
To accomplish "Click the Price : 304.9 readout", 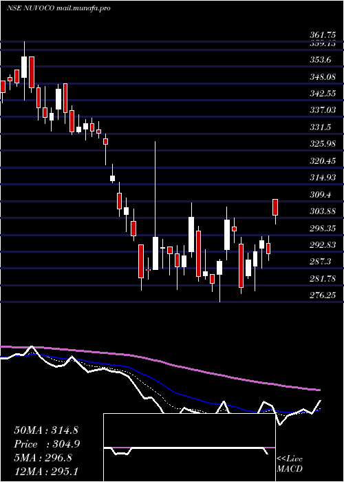I will [x=47, y=444].
